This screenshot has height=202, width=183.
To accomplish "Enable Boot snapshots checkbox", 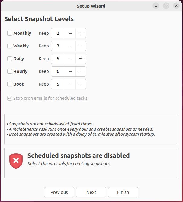I will point(10,84).
